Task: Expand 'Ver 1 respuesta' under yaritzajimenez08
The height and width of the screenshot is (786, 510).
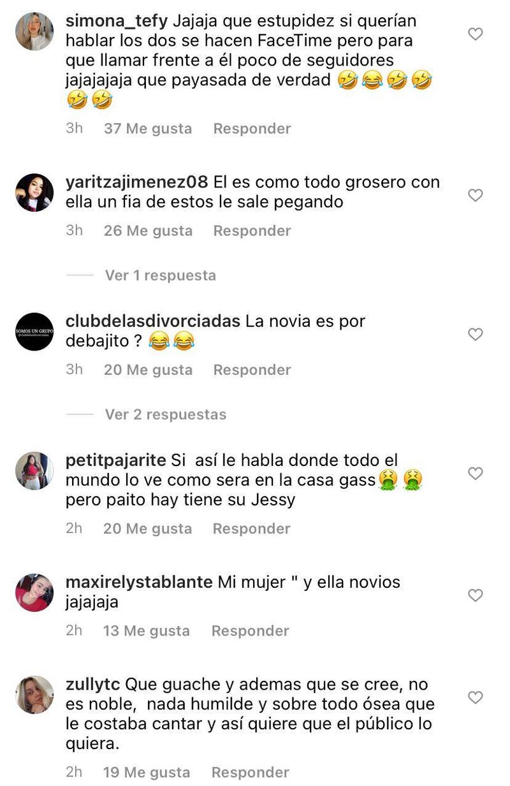Action: [161, 275]
